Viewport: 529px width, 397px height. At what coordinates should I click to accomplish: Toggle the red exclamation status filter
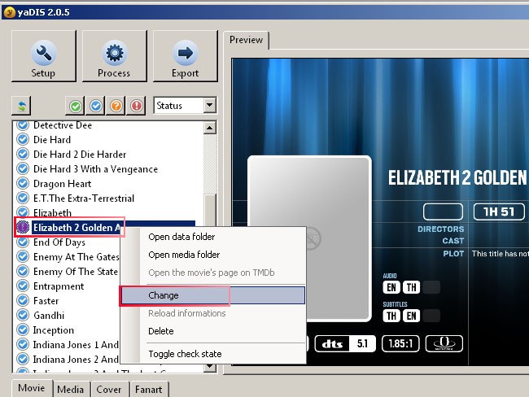tap(136, 106)
